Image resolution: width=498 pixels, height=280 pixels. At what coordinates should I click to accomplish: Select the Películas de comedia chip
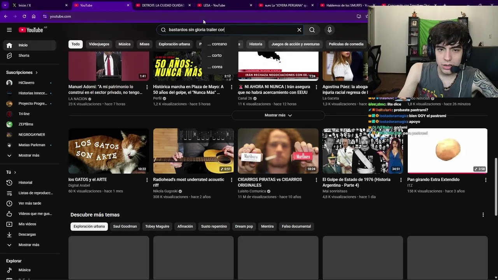pyautogui.click(x=346, y=44)
